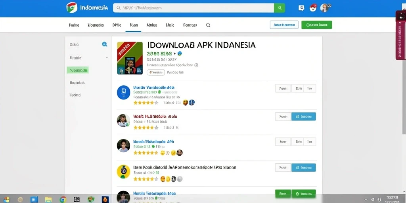This screenshot has height=203, width=406.
Task: Click the star rating in Yamlocile Ade row
Action: pyautogui.click(x=146, y=103)
